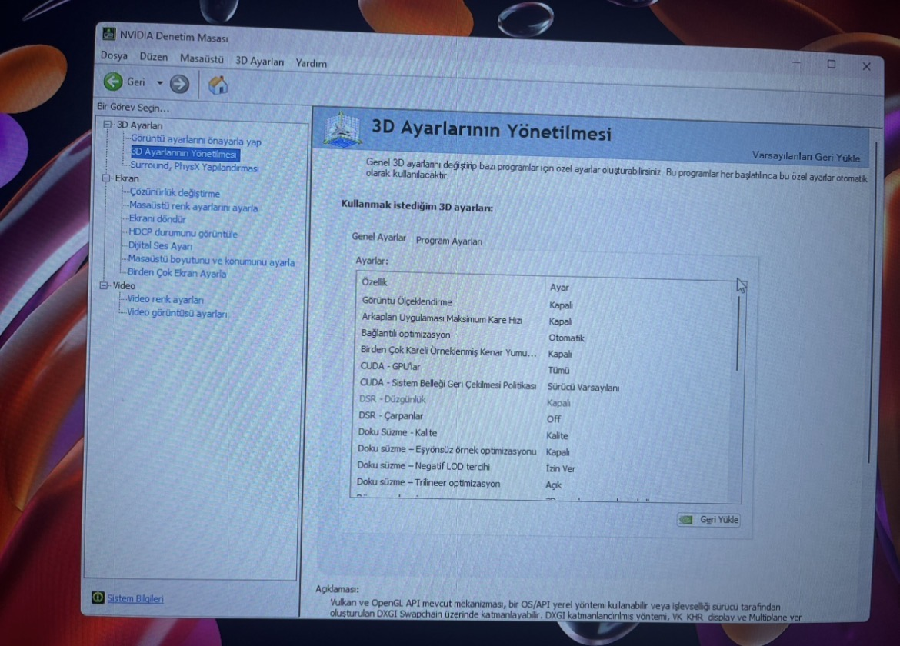This screenshot has width=900, height=646.
Task: Open Masaüstü boyutunu ve konumunu ayarla
Action: click(x=211, y=261)
